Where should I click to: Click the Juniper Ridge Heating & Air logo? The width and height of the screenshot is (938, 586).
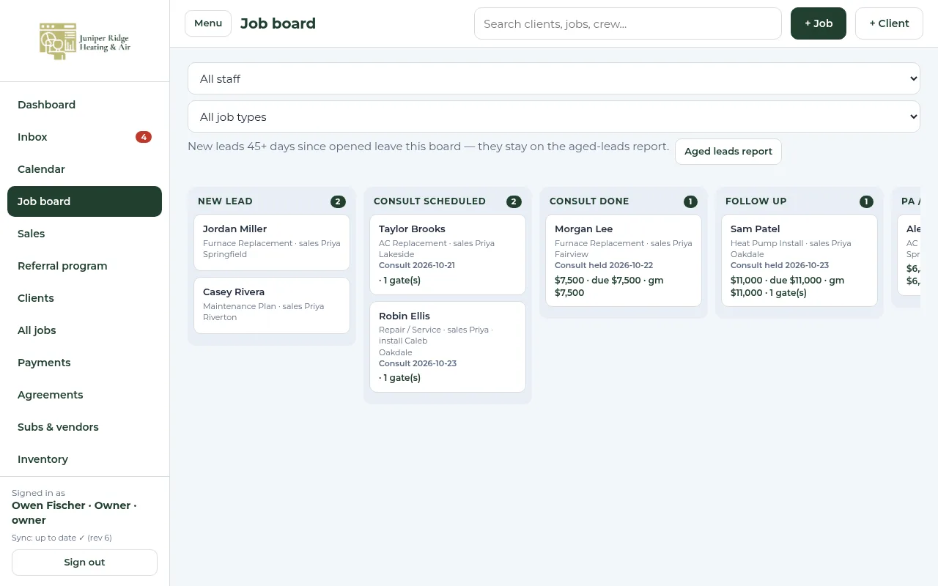click(85, 41)
